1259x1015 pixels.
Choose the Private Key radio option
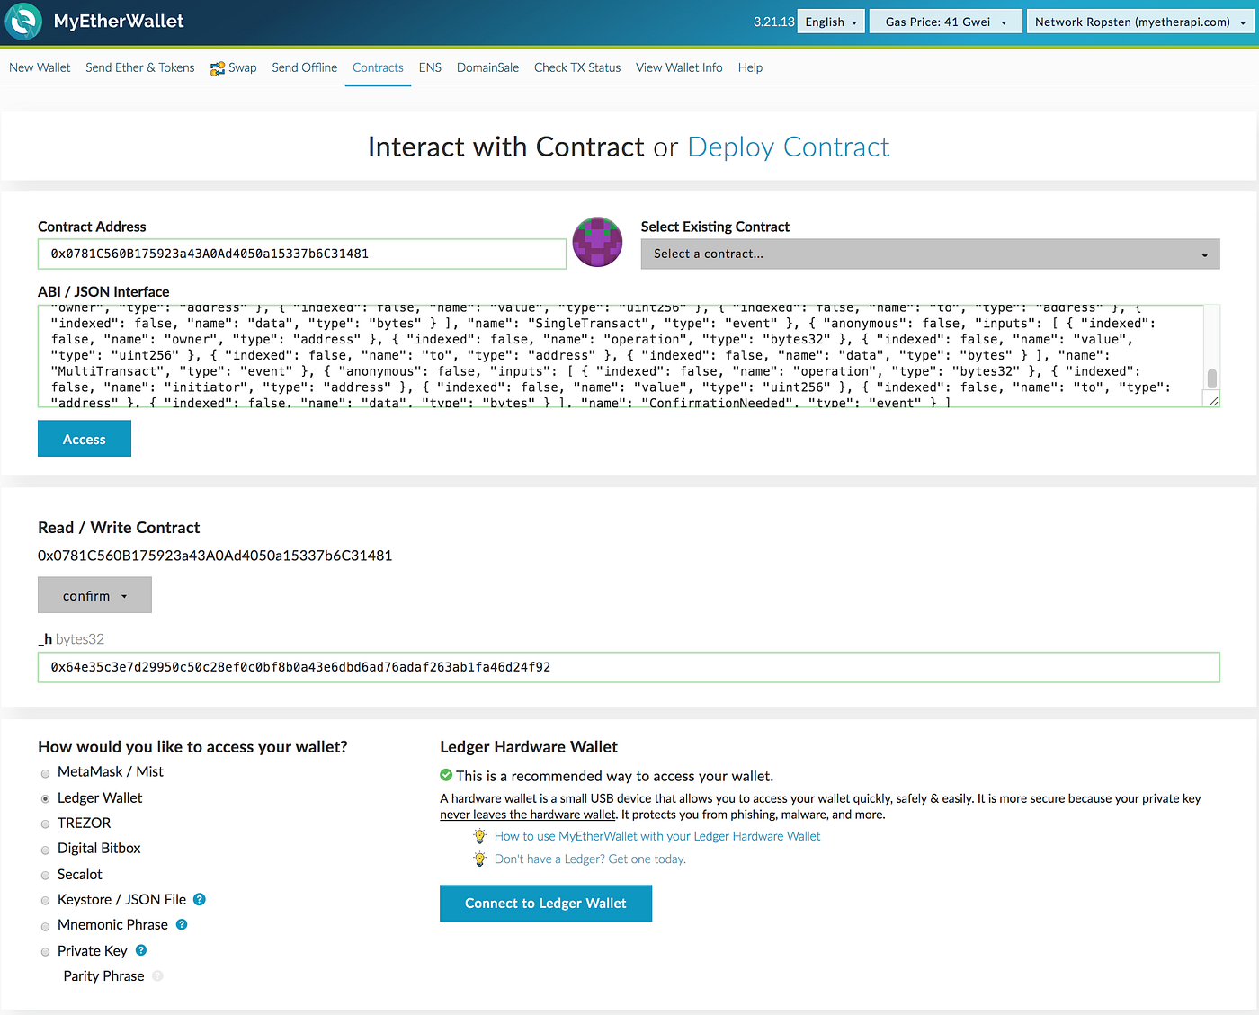(x=45, y=951)
